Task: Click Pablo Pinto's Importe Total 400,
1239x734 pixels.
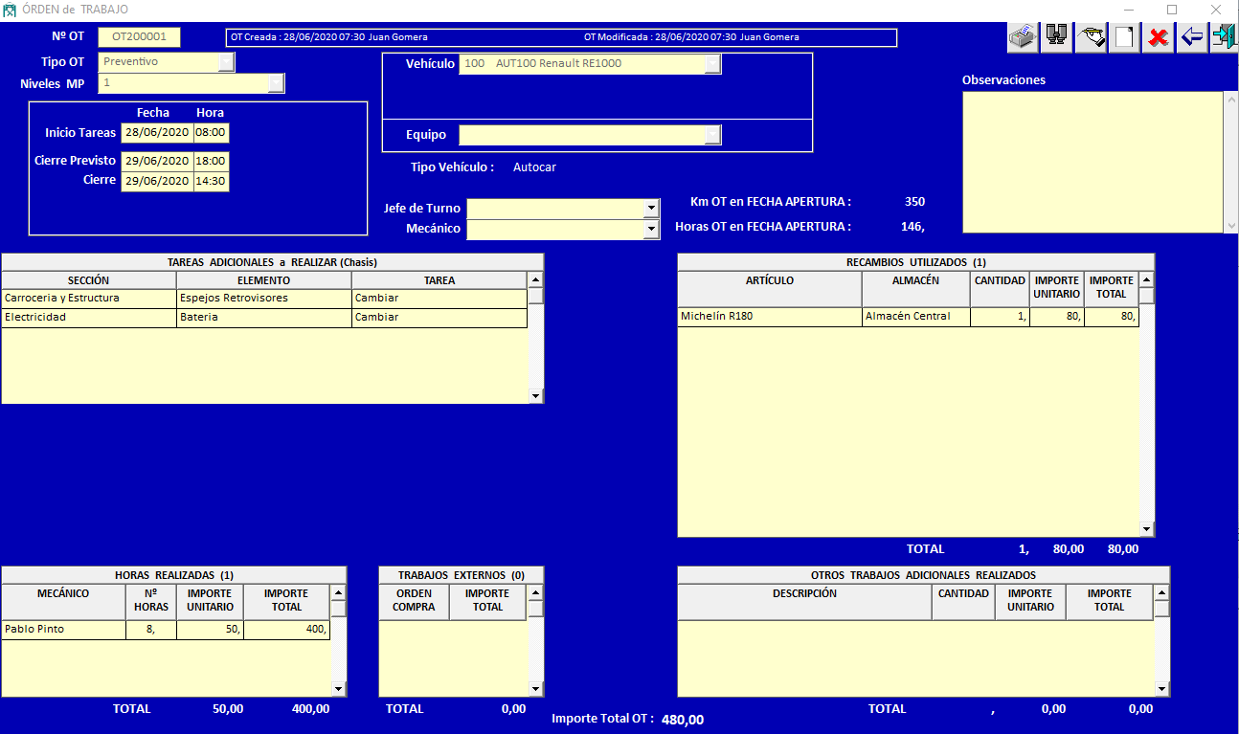Action: tap(287, 630)
